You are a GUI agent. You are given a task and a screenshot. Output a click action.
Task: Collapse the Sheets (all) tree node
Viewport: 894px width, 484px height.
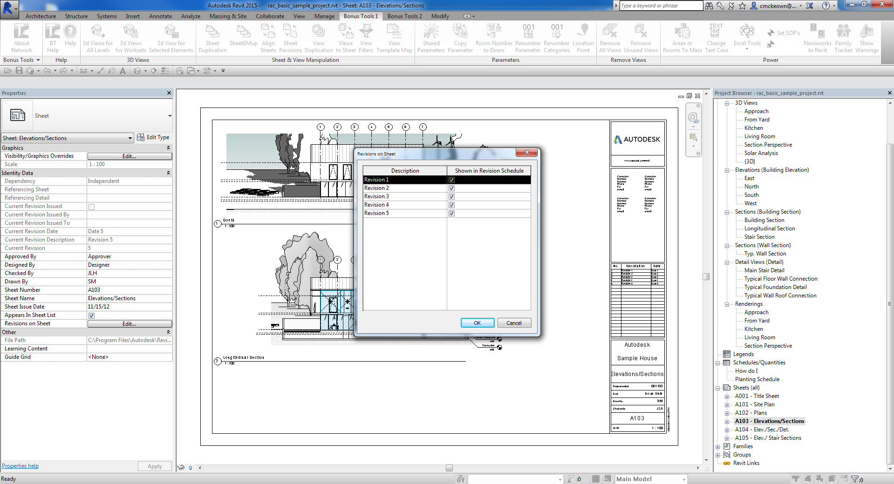tap(717, 388)
